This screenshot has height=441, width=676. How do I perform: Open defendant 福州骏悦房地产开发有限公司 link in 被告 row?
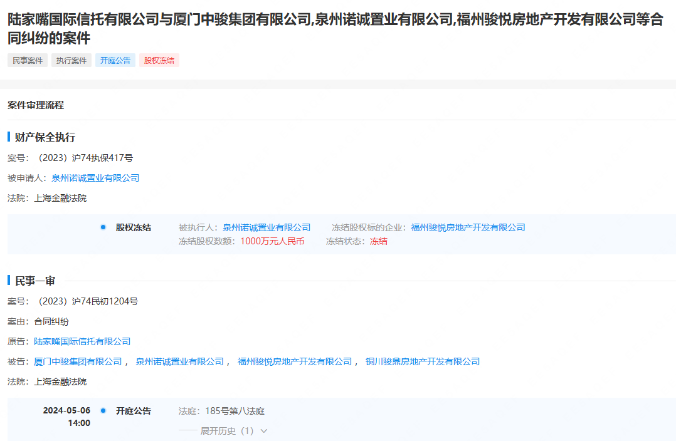(295, 362)
